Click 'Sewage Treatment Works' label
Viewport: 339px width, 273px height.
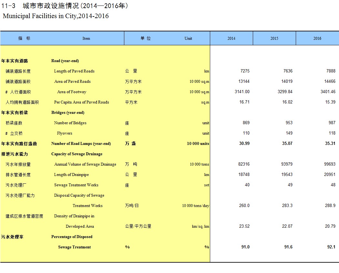[76, 185]
